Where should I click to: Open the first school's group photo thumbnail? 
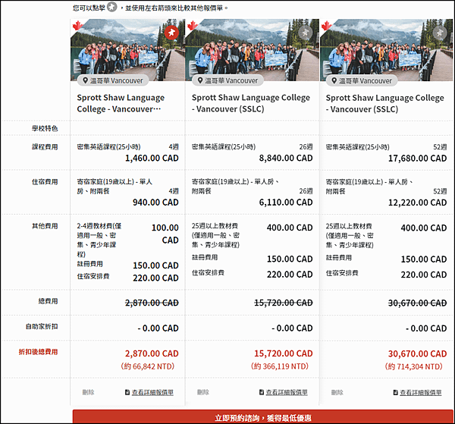click(127, 50)
